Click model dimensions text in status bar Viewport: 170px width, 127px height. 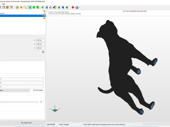tap(51, 124)
